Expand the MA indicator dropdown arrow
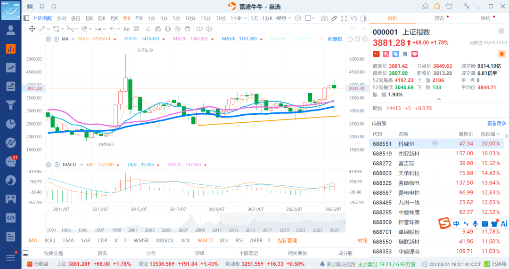The height and width of the screenshot is (269, 509). click(x=74, y=39)
